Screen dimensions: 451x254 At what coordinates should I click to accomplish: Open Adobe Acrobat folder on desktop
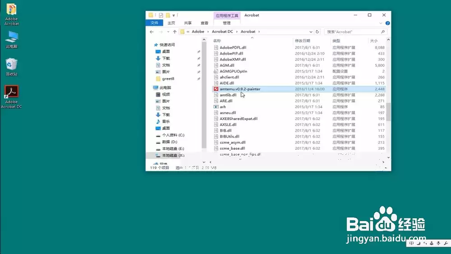pyautogui.click(x=12, y=14)
